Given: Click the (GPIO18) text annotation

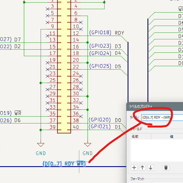Looking at the screenshot, I should (x=100, y=33).
